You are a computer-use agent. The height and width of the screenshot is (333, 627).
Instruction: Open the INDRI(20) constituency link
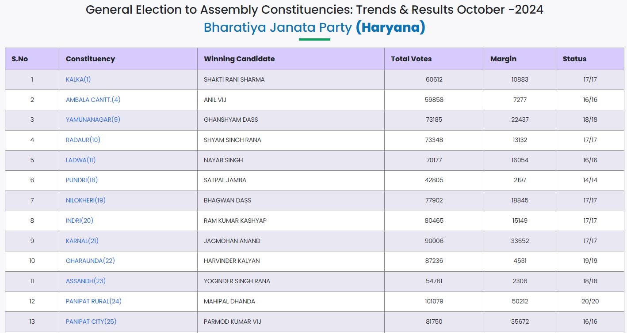pyautogui.click(x=80, y=221)
